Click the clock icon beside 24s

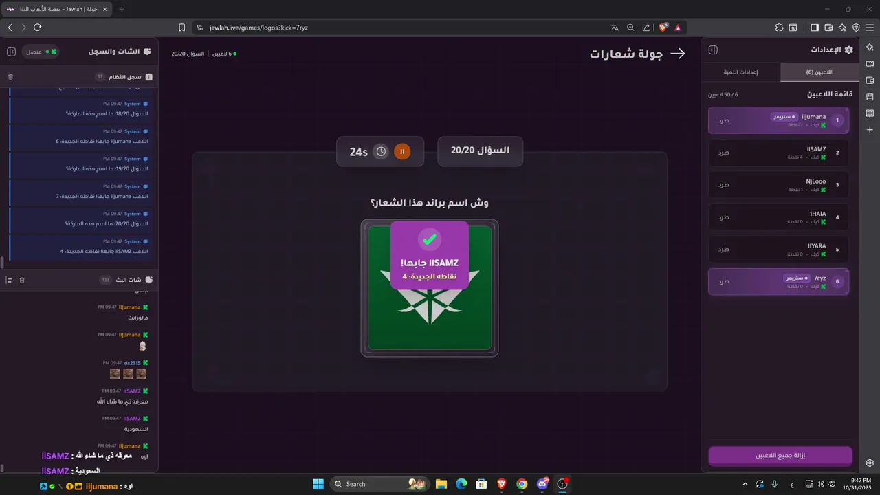381,151
